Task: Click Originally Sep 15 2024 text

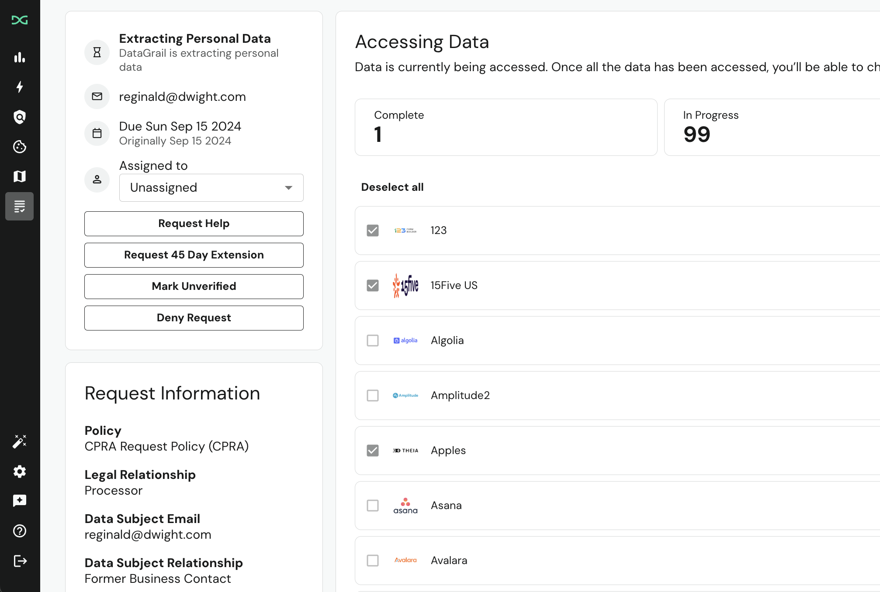Action: [x=175, y=141]
